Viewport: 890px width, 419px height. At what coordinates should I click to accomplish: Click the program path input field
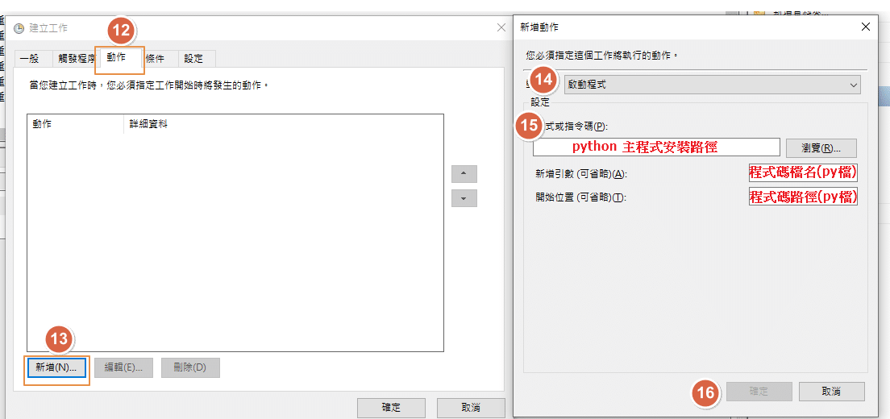coord(656,147)
